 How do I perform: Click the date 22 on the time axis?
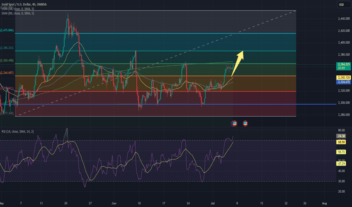click(286, 203)
